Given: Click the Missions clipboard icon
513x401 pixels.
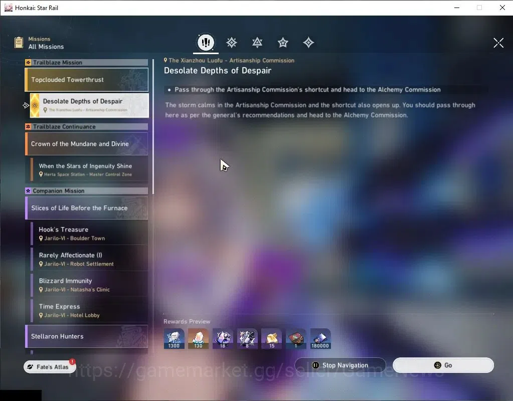Looking at the screenshot, I should pyautogui.click(x=19, y=43).
